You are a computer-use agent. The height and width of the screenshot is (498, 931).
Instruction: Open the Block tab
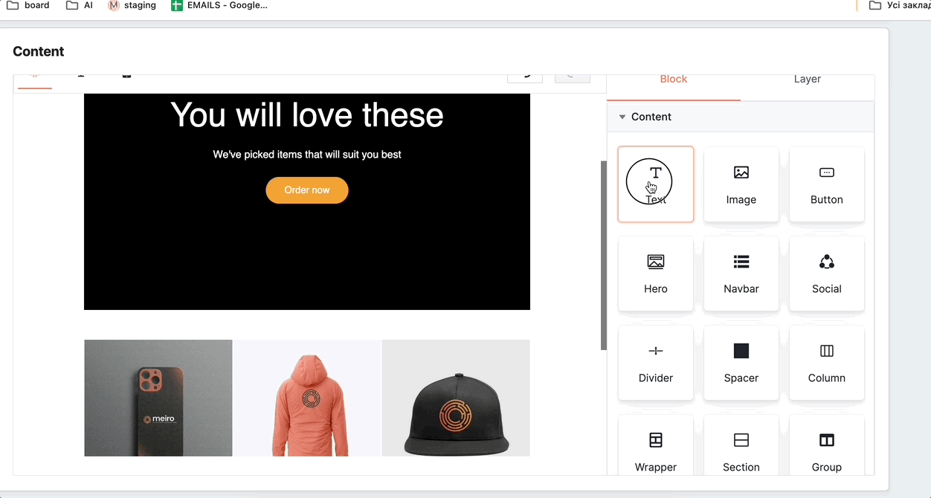click(673, 79)
